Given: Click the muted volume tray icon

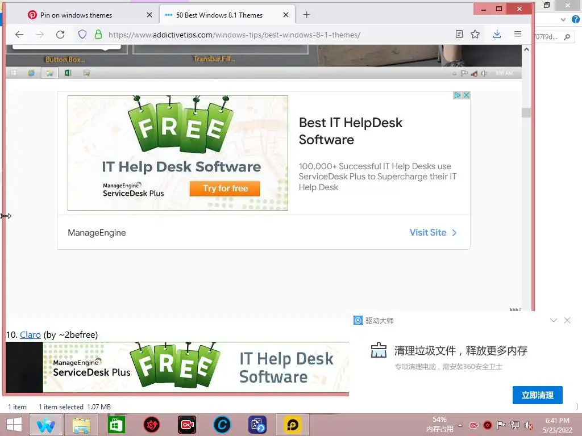Looking at the screenshot, I should tap(528, 425).
